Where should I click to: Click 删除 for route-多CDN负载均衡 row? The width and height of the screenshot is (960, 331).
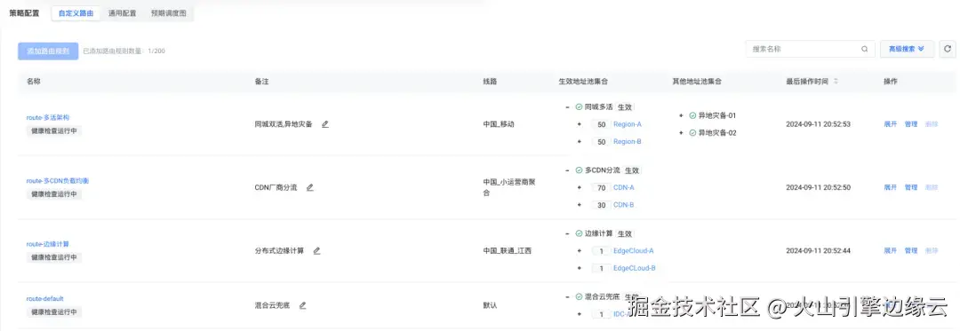(x=932, y=187)
